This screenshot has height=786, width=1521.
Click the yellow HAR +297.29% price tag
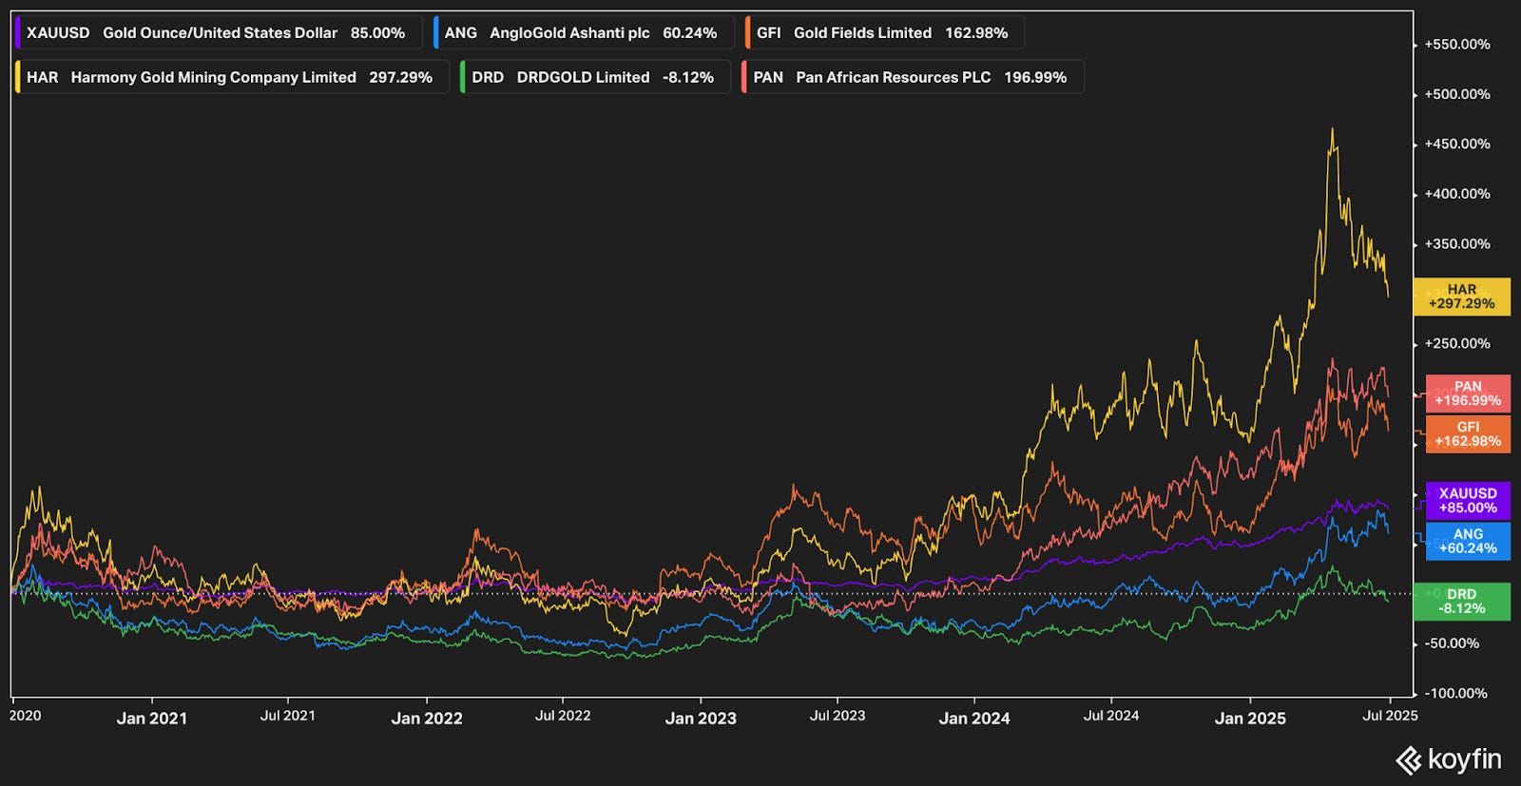(1462, 297)
